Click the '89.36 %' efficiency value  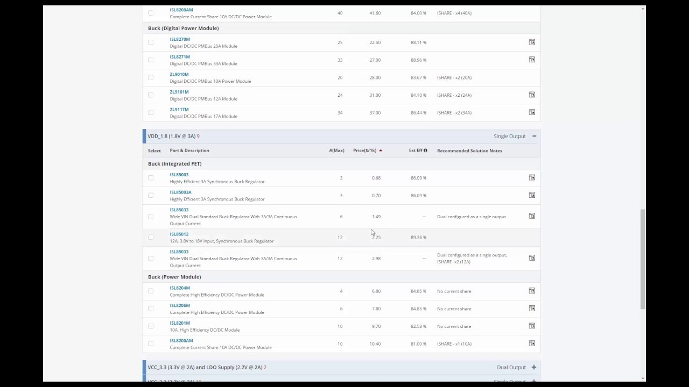[x=419, y=238]
